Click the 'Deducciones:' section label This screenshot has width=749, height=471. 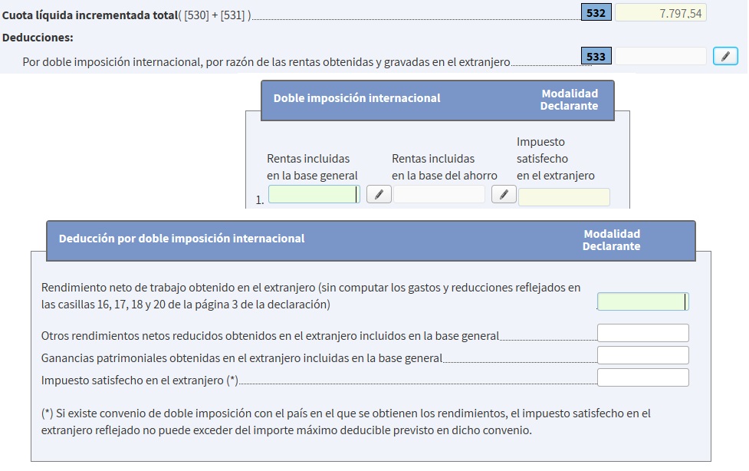click(38, 37)
